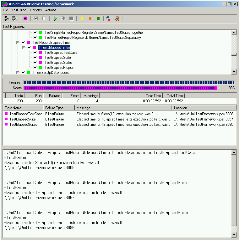Click the Location column header

point(204,108)
